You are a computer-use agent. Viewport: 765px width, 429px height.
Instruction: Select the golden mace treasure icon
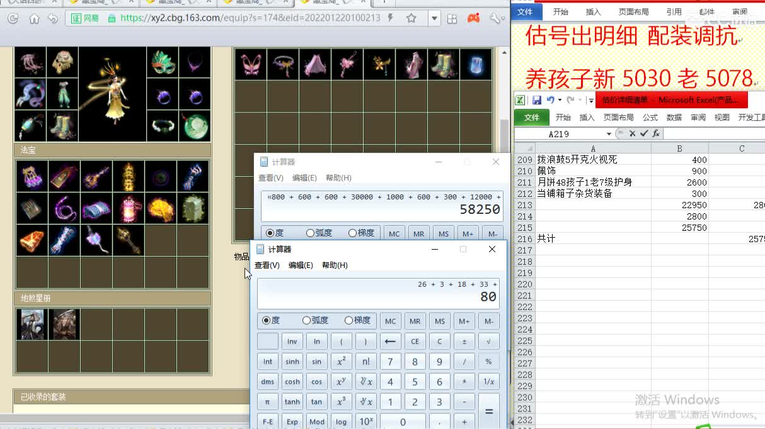click(x=129, y=240)
